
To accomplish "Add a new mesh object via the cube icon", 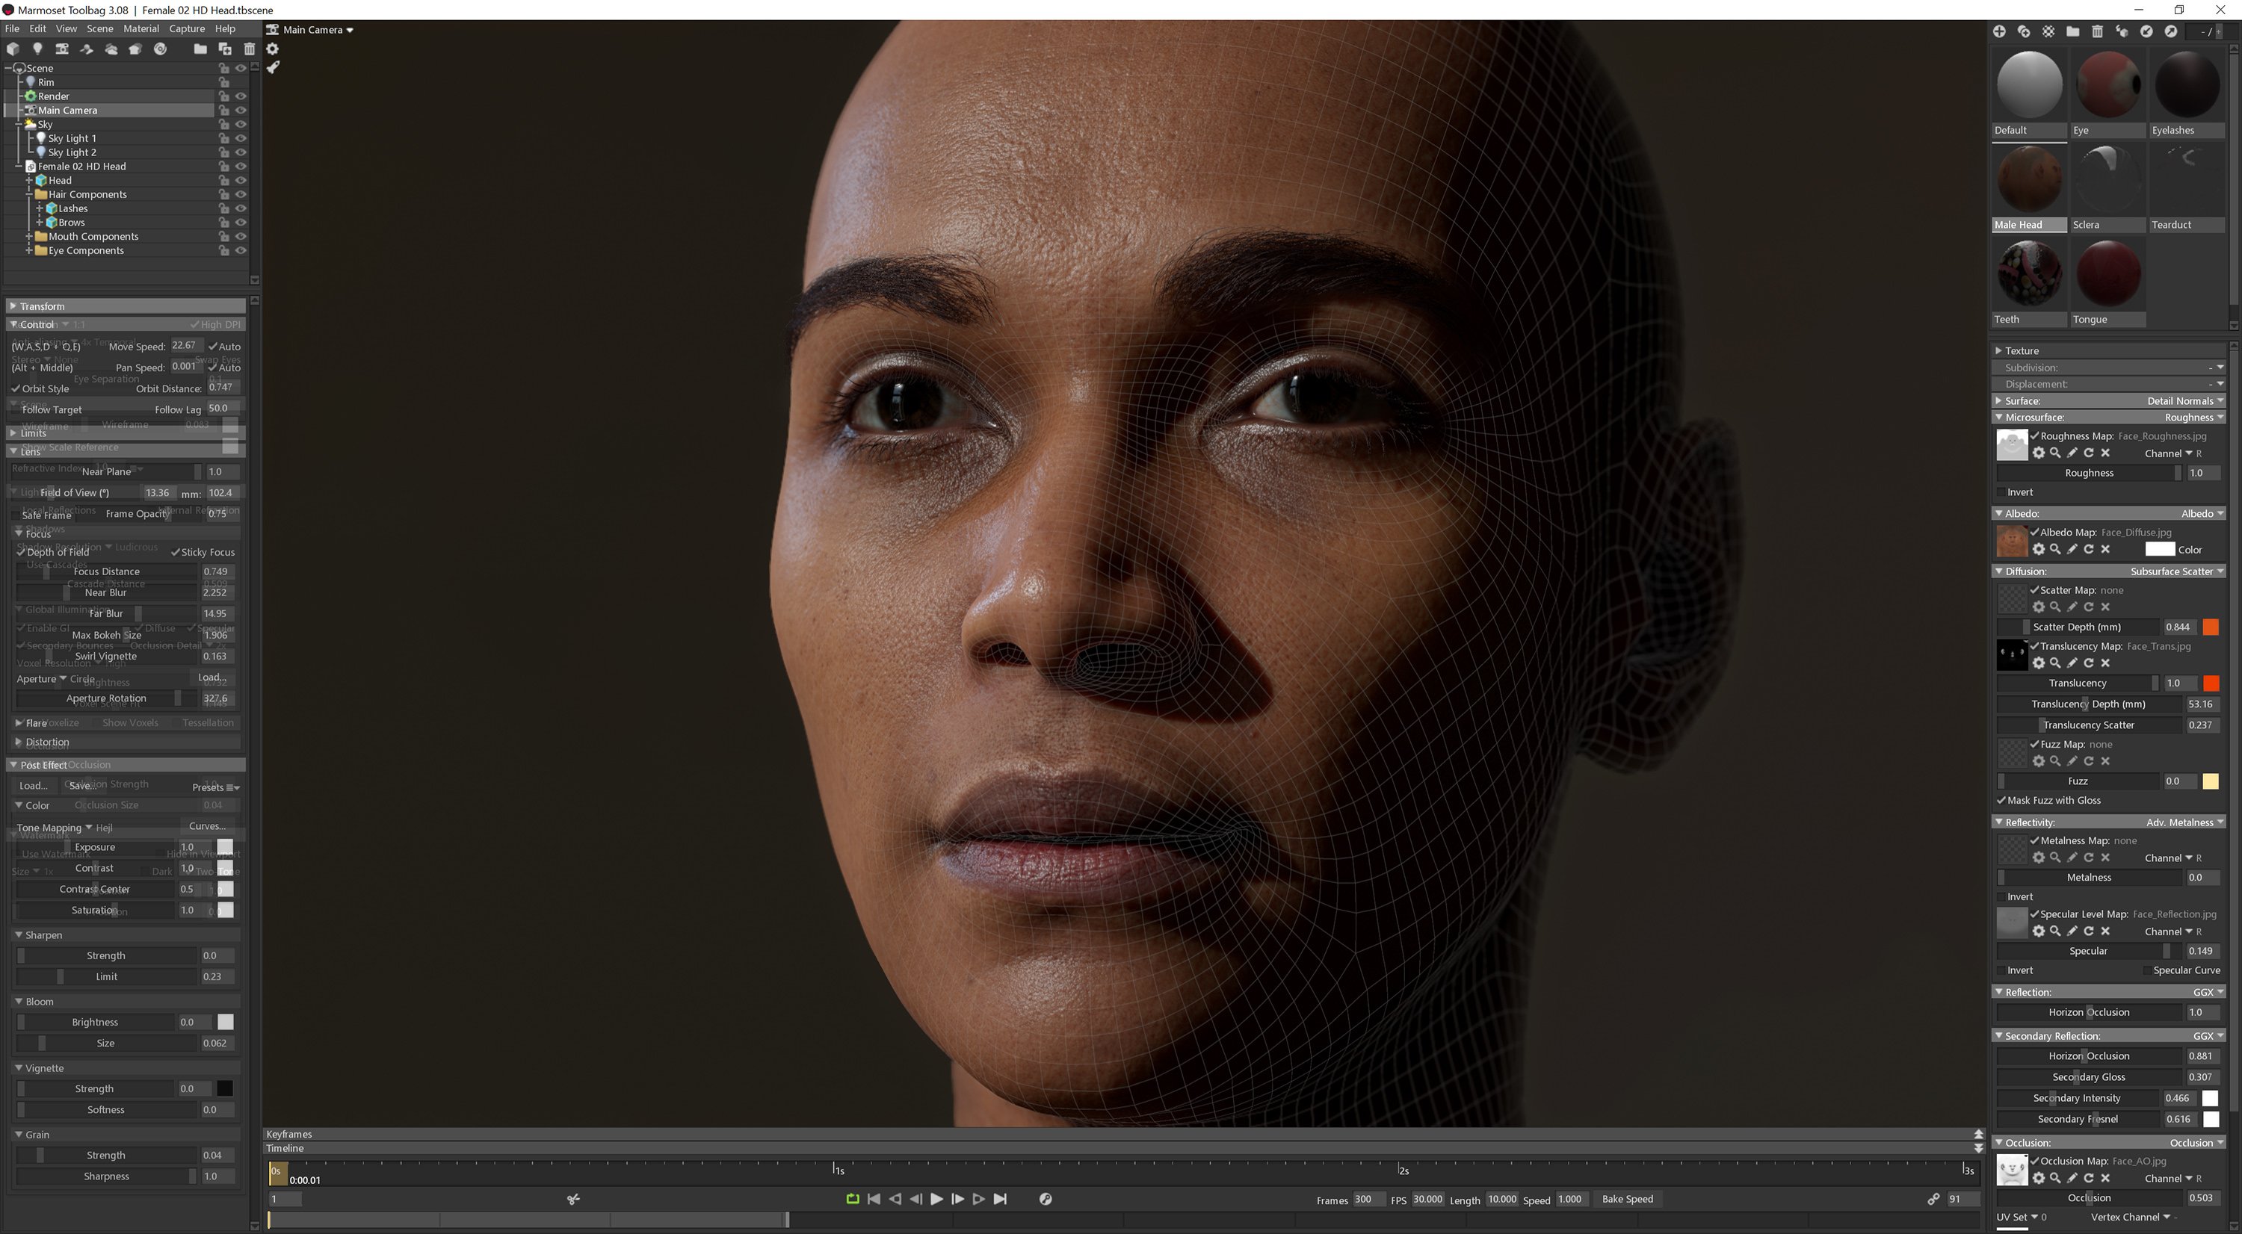I will click(13, 49).
